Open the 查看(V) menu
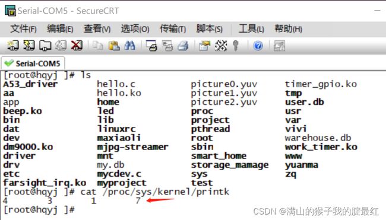 click(97, 29)
